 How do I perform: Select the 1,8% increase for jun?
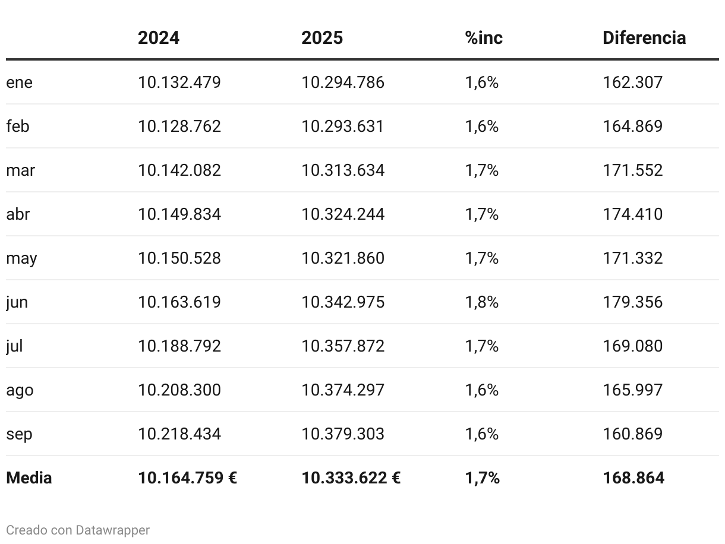481,302
